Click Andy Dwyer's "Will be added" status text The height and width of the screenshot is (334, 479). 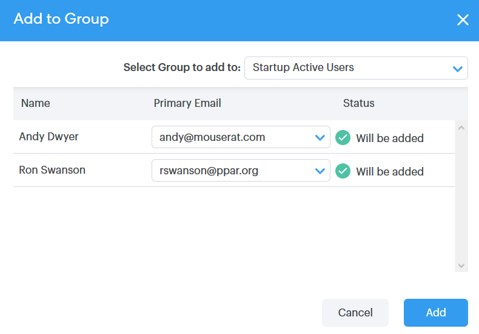pyautogui.click(x=390, y=138)
